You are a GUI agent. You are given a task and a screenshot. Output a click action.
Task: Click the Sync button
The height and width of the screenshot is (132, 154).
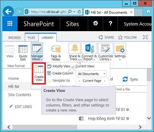click(130, 79)
